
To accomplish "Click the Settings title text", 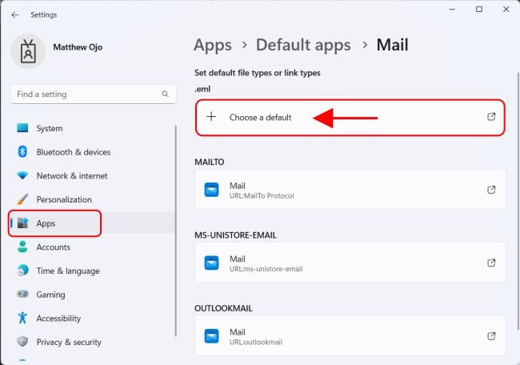I will click(44, 15).
